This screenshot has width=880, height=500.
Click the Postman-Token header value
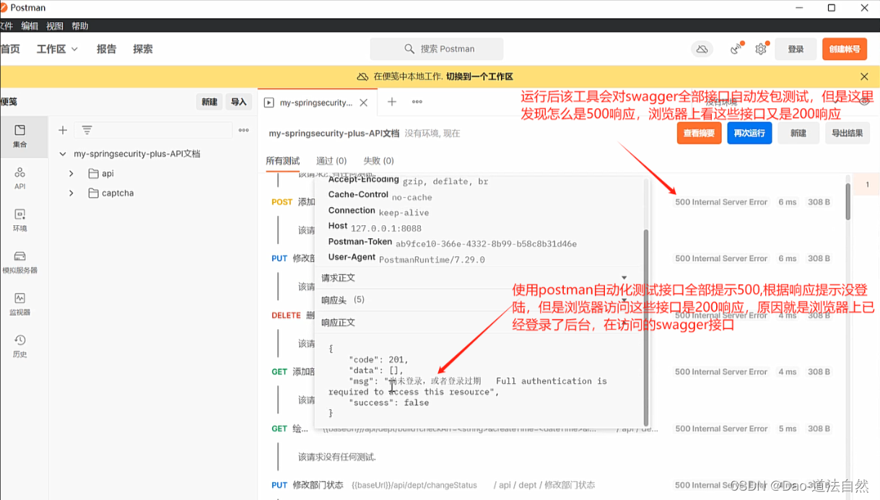pyautogui.click(x=486, y=244)
